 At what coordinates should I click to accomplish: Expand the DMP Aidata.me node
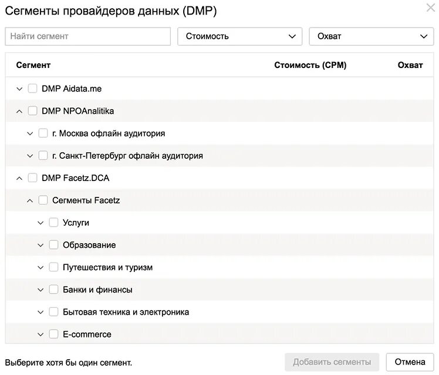19,89
